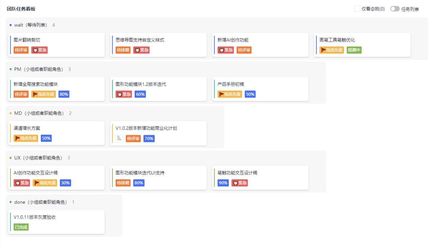Click 高优先级 flag tag on 渠道增长方案 card
The height and width of the screenshot is (245, 432).
(x=26, y=138)
